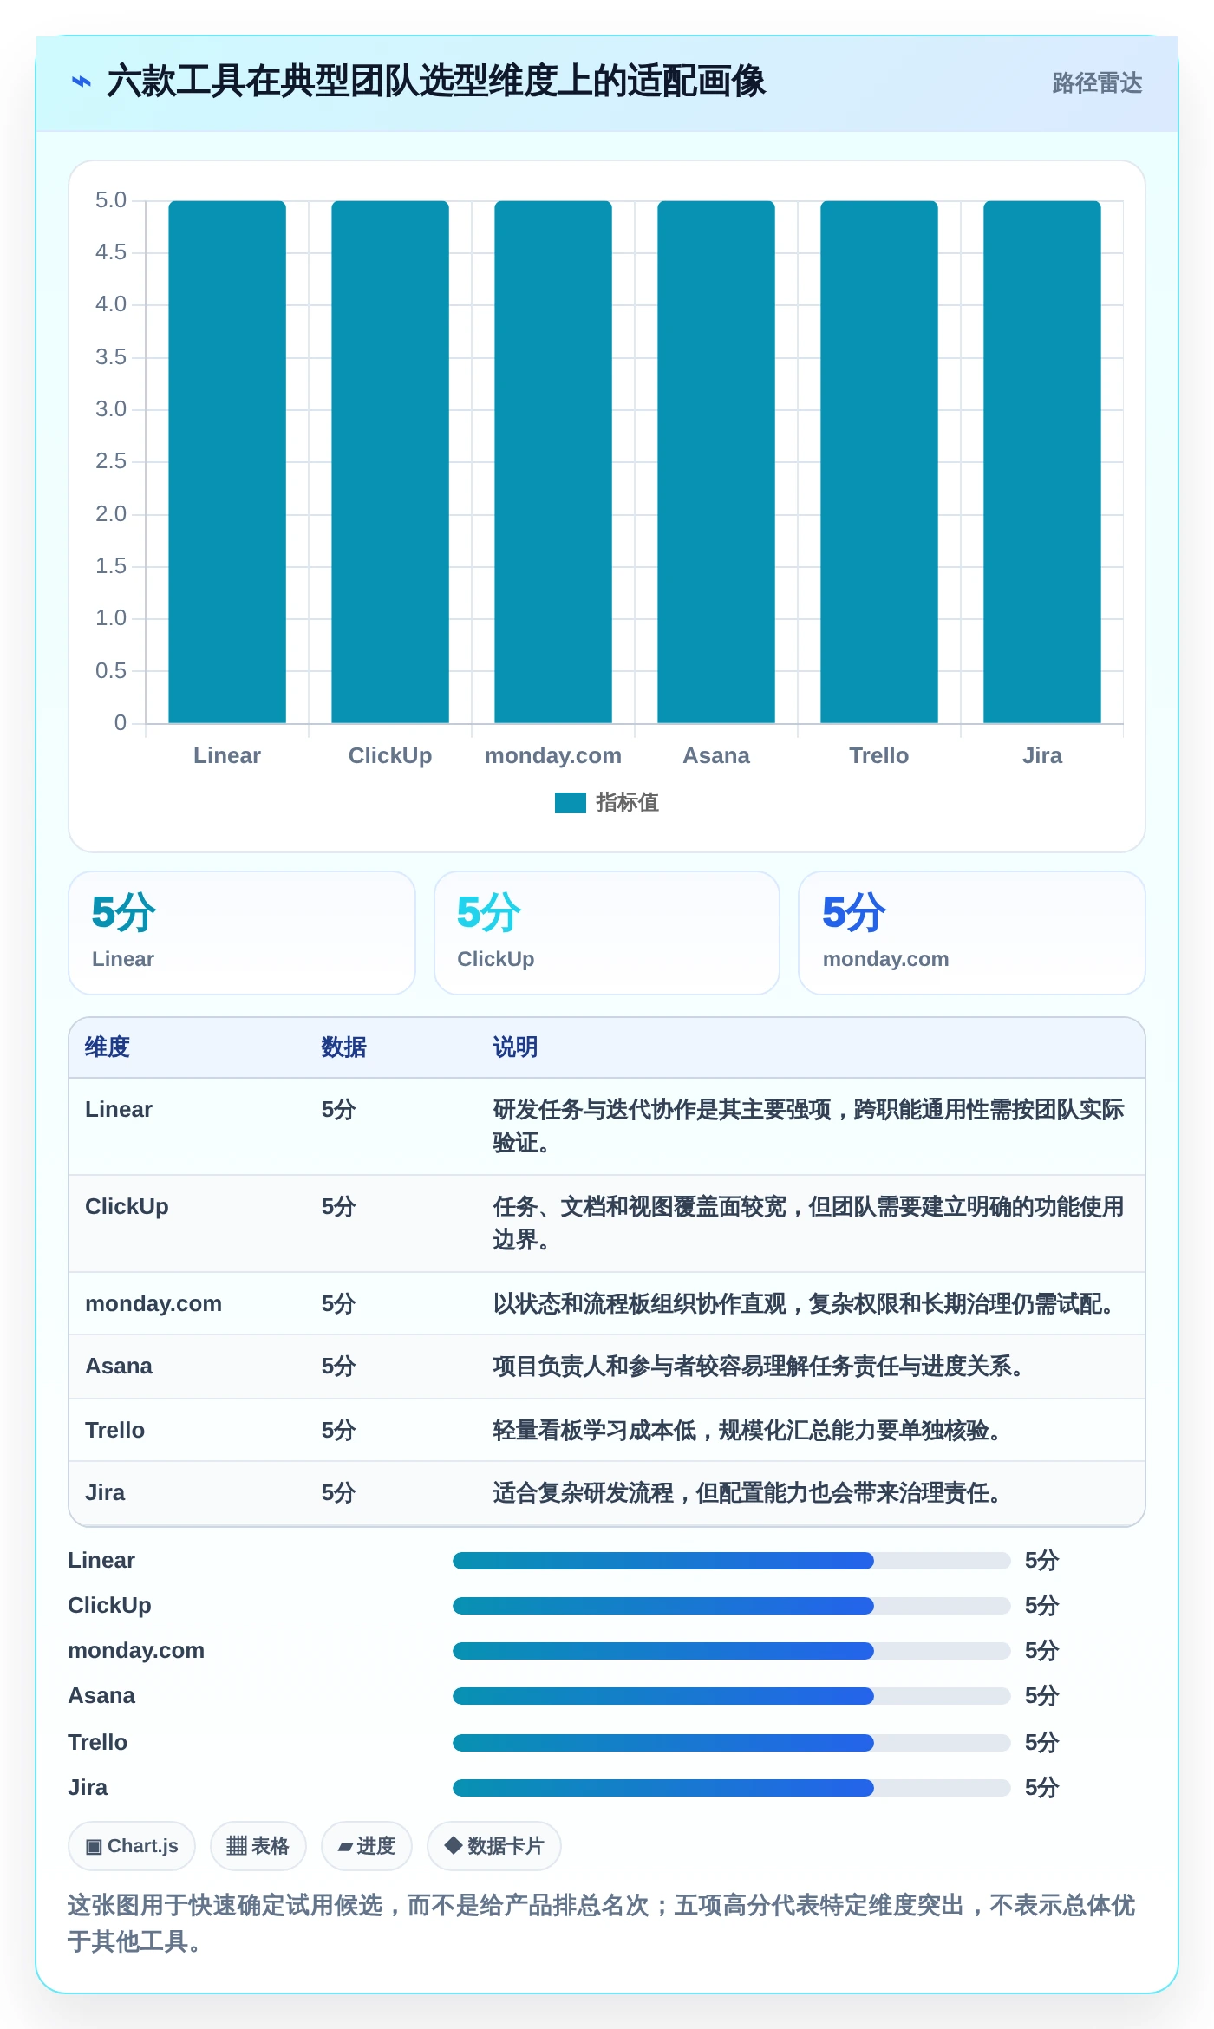Click the description starting 任务、文档和视图覆盖面较宽
Image resolution: width=1214 pixels, height=2029 pixels.
(808, 1223)
